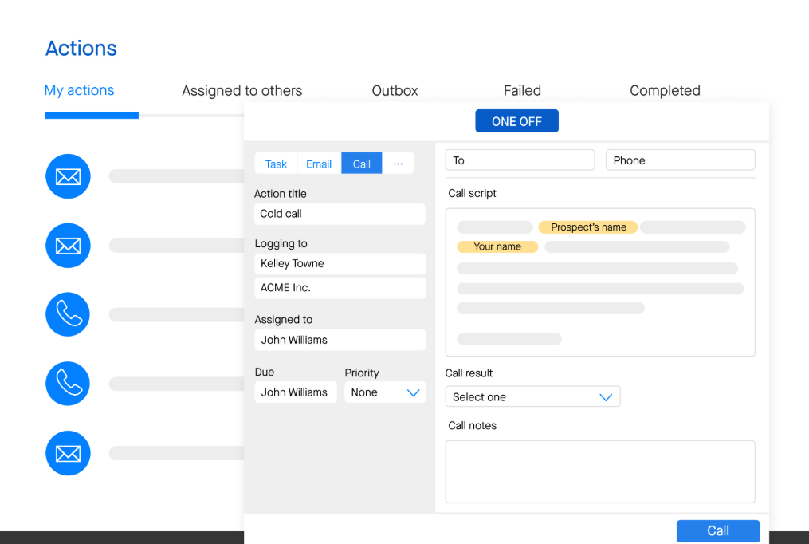Image resolution: width=809 pixels, height=544 pixels.
Task: Select the Task action type tab
Action: [x=275, y=163]
